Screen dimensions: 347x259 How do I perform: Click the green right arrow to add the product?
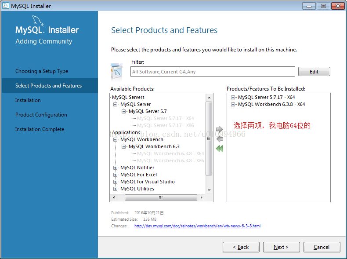point(219,129)
